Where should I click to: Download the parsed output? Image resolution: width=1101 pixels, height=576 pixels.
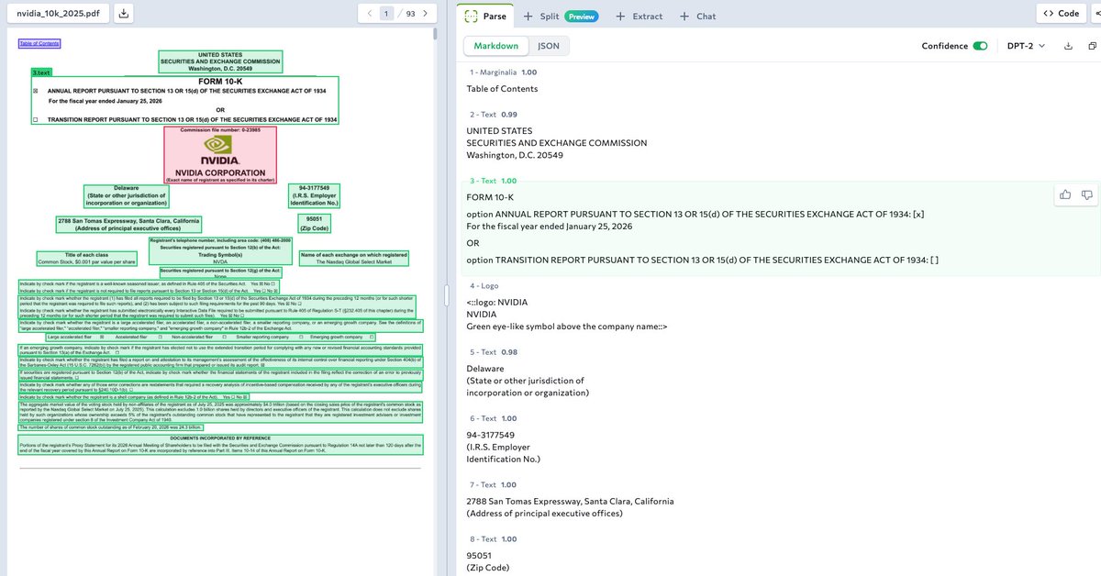1067,46
